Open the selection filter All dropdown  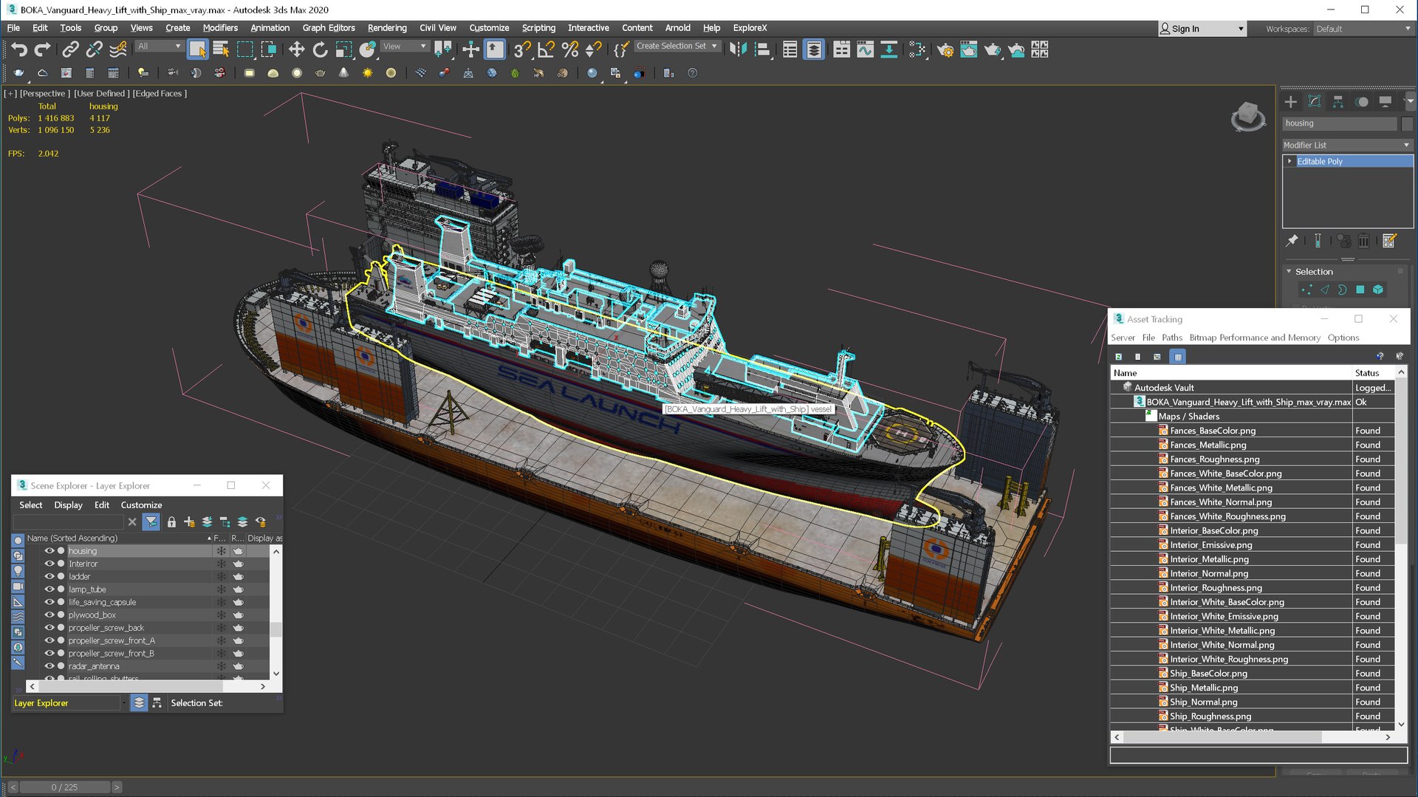click(159, 46)
